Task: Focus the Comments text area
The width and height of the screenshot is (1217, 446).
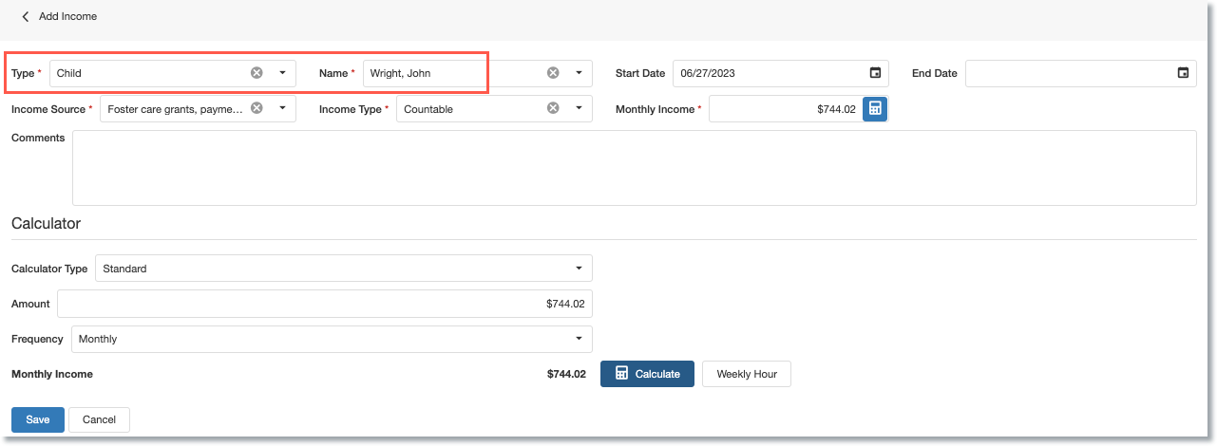Action: click(634, 168)
